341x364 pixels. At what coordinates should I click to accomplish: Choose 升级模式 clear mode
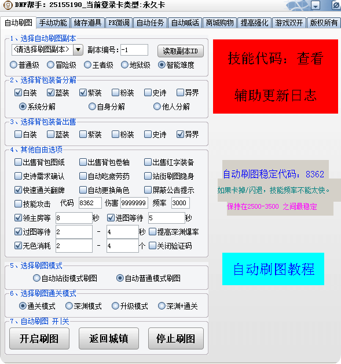point(130,306)
